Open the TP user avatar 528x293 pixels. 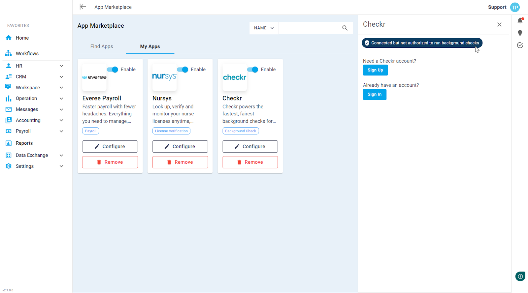click(515, 7)
